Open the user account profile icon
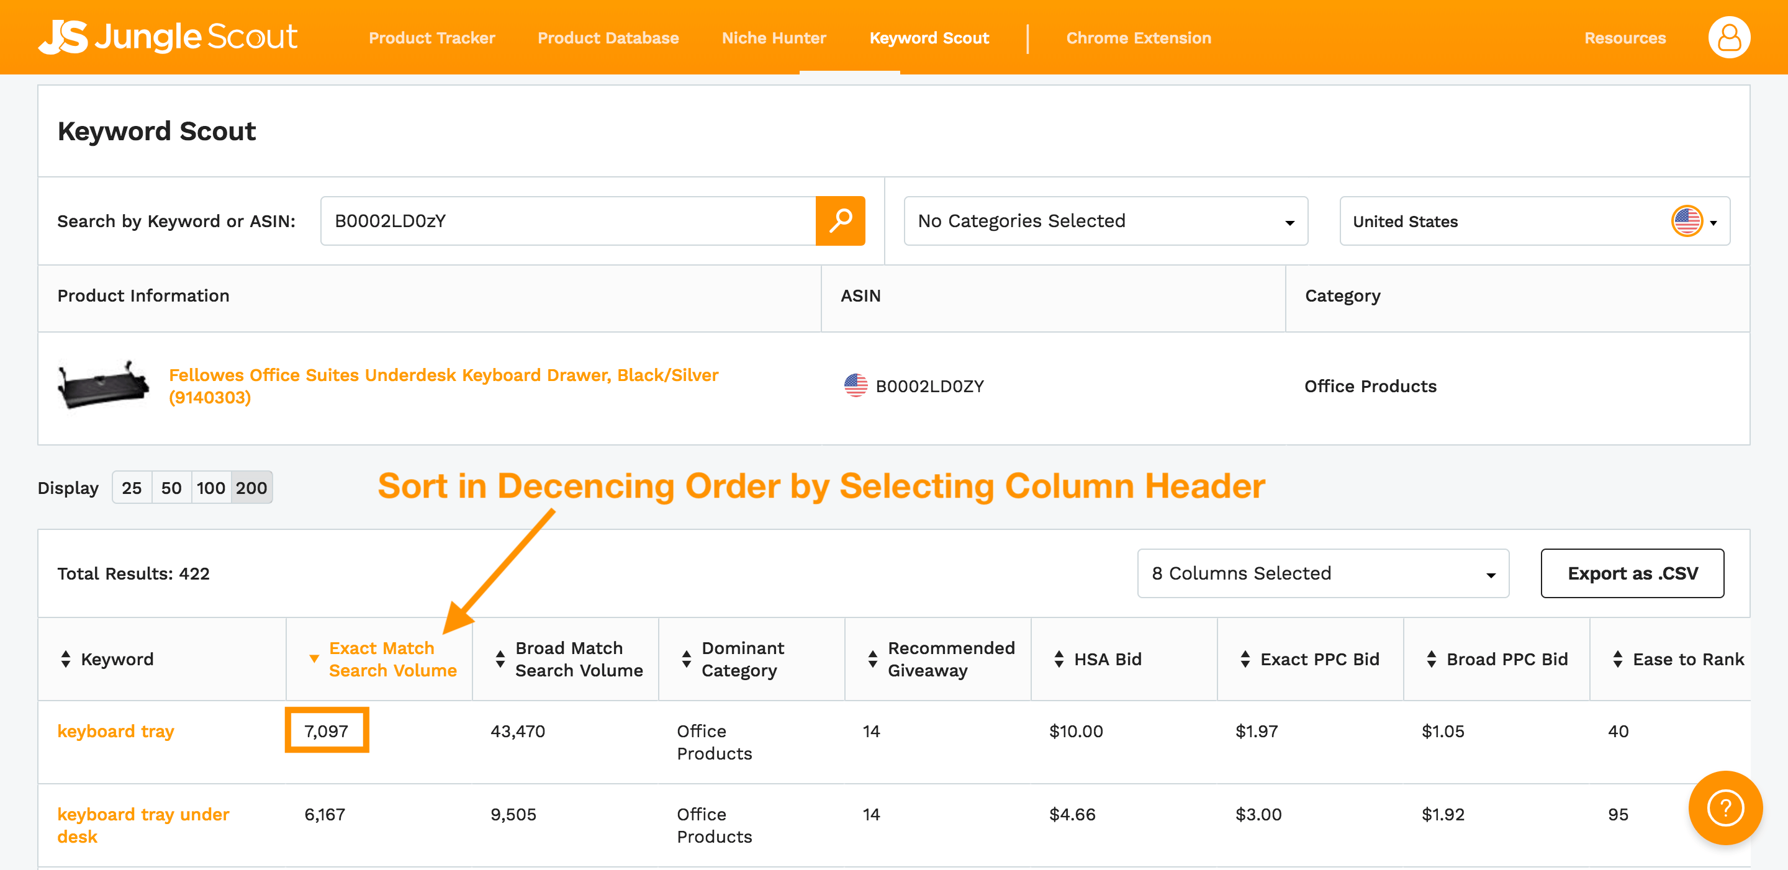1788x870 pixels. pos(1728,37)
